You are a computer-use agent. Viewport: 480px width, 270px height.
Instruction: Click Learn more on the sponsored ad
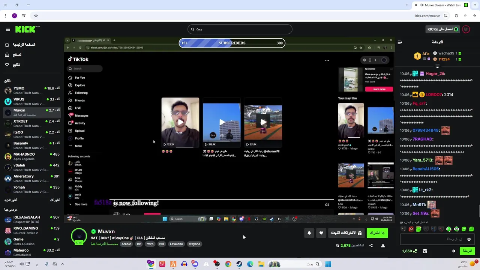point(379,89)
